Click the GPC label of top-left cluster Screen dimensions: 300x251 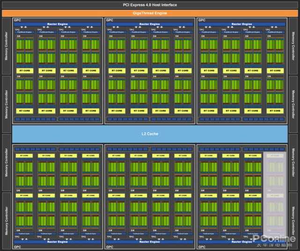(17, 20)
